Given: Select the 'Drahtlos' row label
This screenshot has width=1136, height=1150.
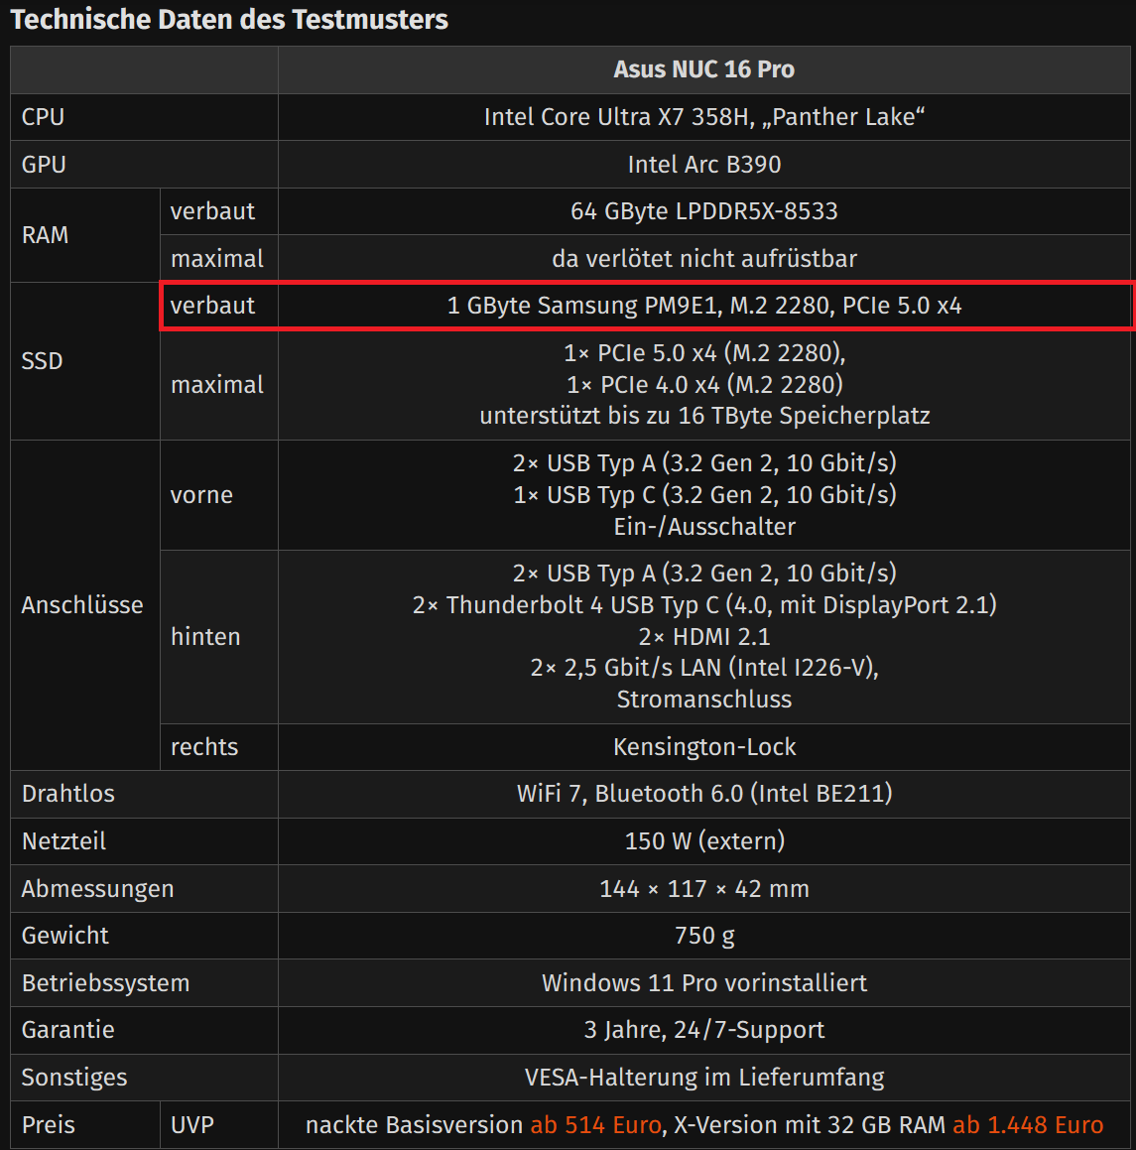Looking at the screenshot, I should coord(68,794).
